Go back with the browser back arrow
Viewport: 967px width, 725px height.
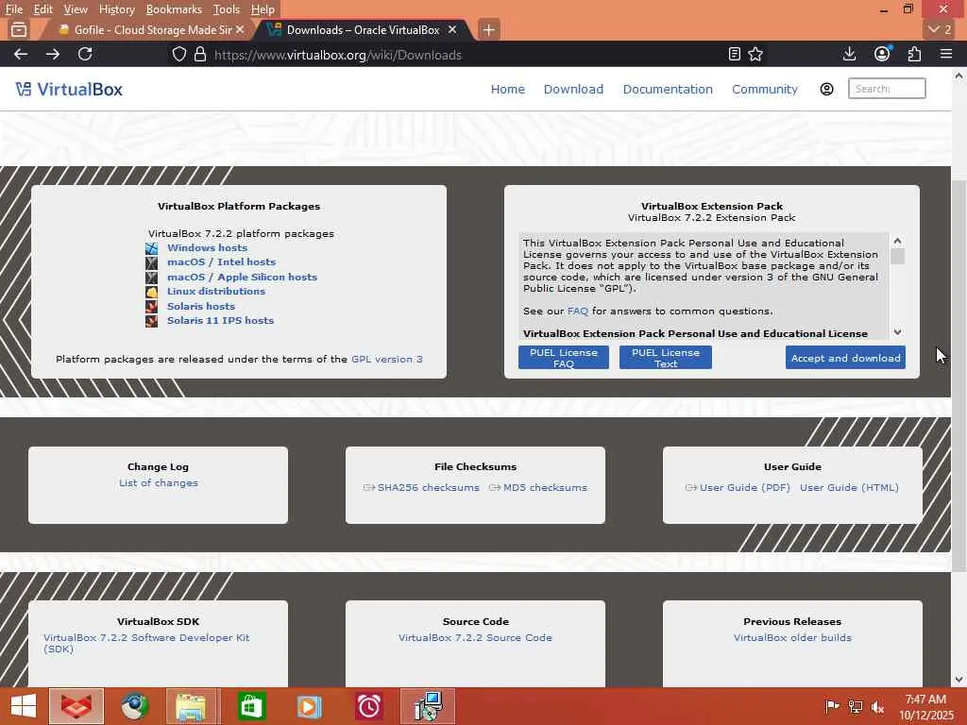pos(21,54)
